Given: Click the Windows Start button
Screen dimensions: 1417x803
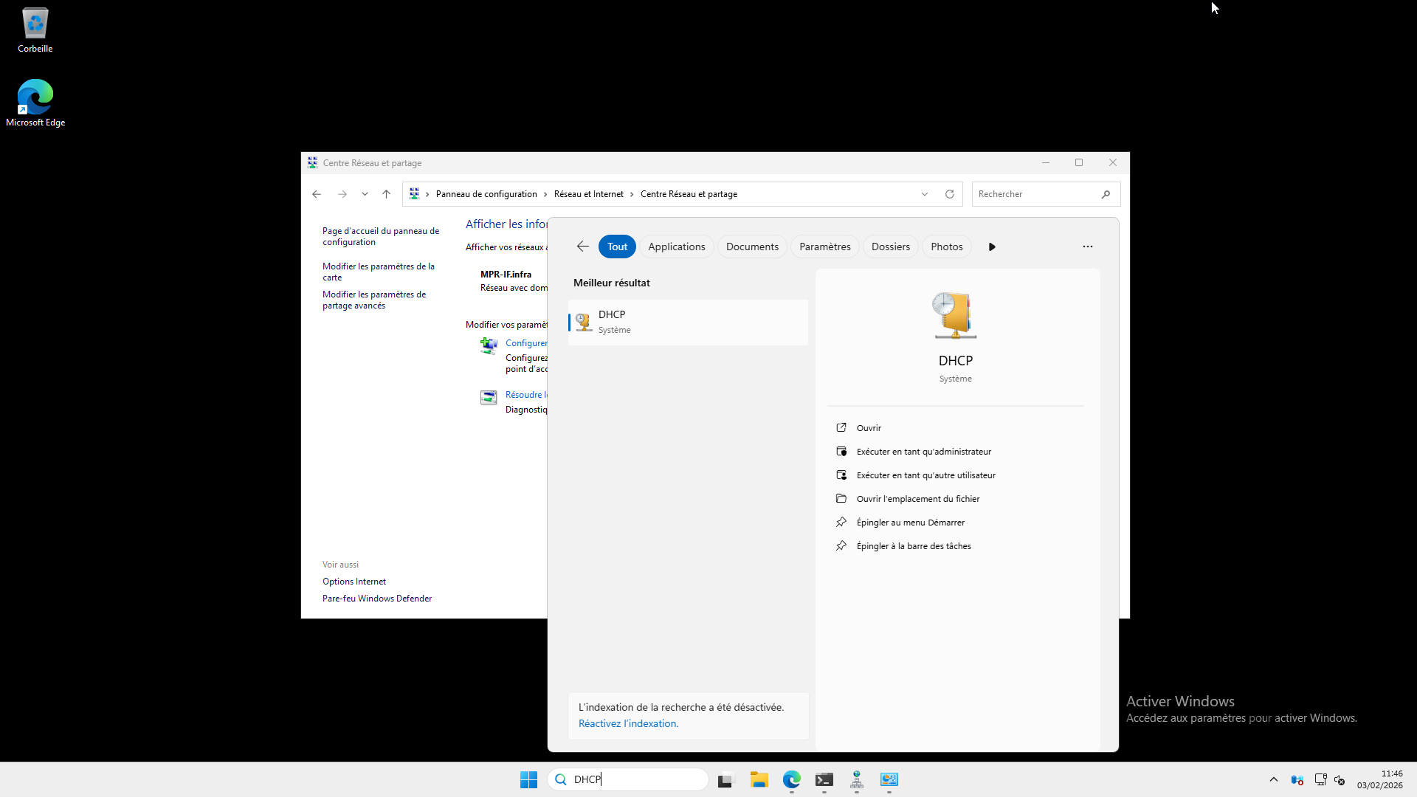Looking at the screenshot, I should 528,779.
